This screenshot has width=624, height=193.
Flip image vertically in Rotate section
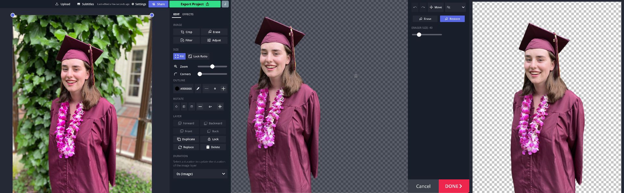[192, 107]
